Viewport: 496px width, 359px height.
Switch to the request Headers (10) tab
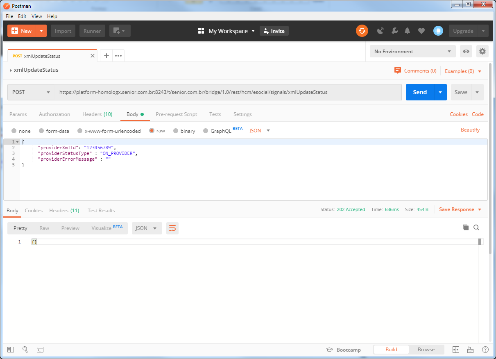[97, 114]
